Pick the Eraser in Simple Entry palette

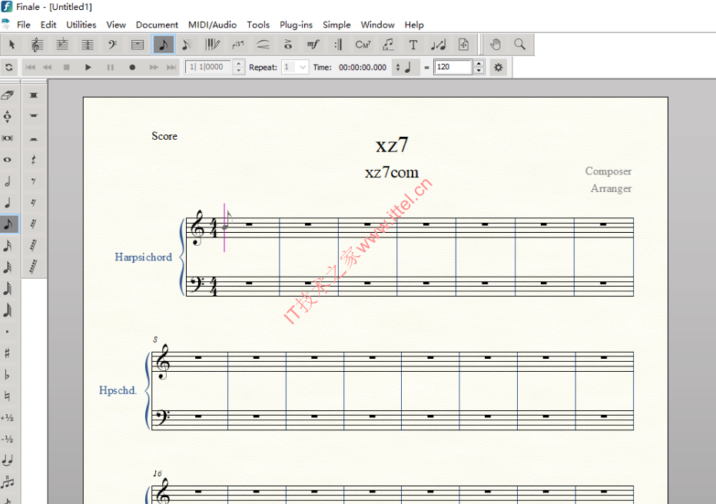(x=8, y=95)
